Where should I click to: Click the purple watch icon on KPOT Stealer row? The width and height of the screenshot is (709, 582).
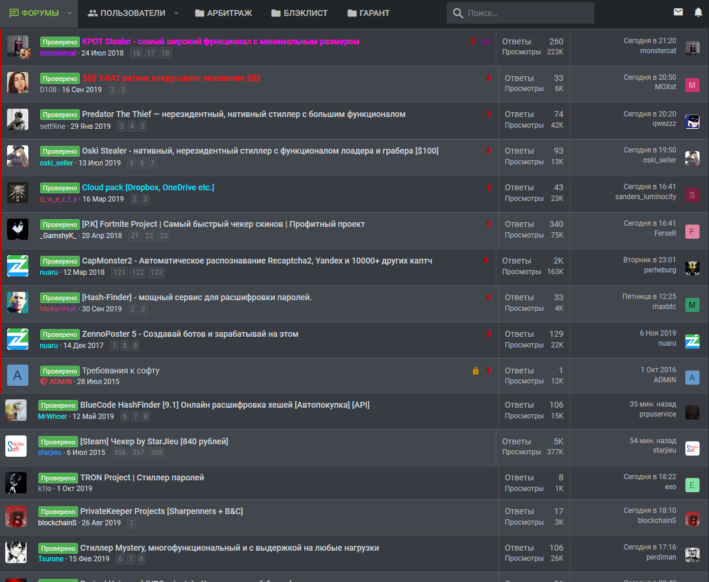[x=486, y=42]
